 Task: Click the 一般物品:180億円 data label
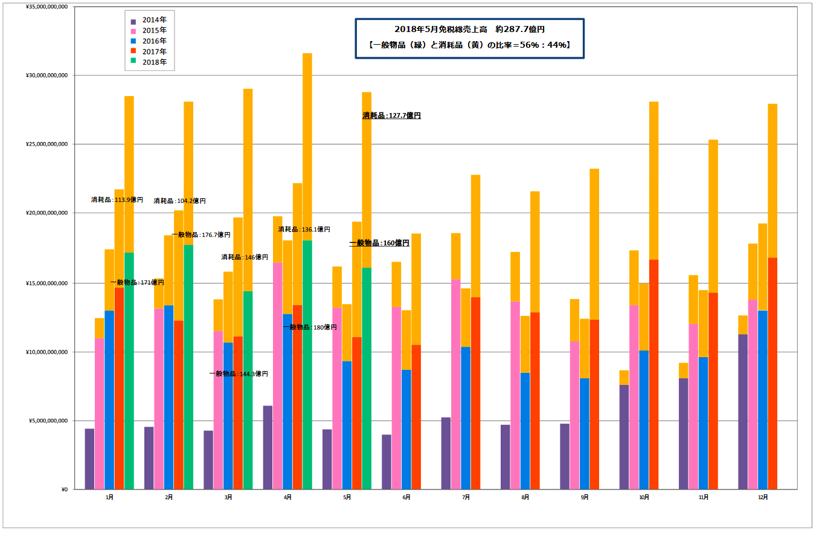[x=310, y=327]
